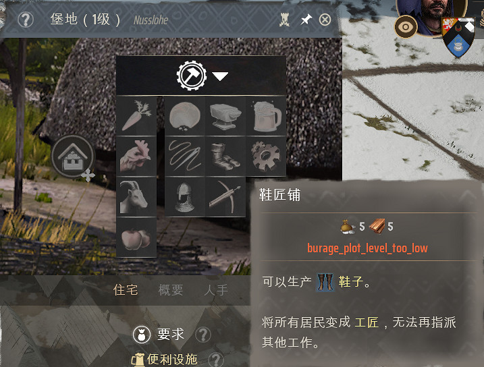
Task: Select the bowyer bow icon
Action: pos(225,197)
